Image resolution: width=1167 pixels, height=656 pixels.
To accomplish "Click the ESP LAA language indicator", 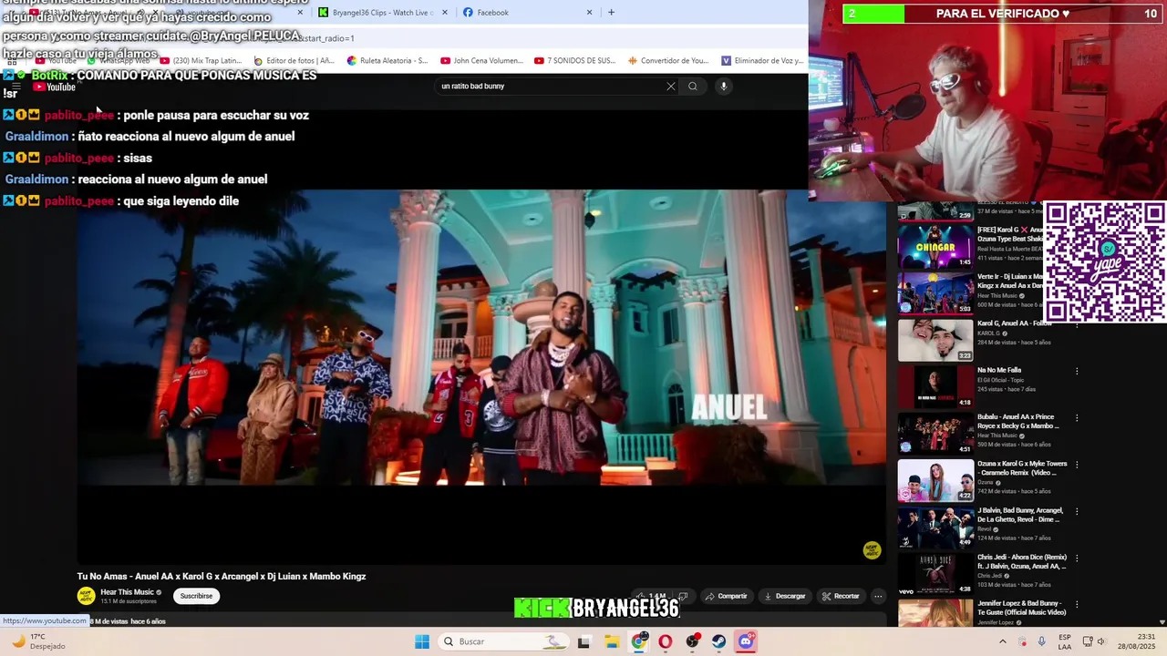I will 1065,641.
